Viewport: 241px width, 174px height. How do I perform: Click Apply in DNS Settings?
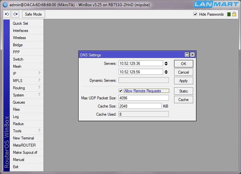tap(184, 81)
